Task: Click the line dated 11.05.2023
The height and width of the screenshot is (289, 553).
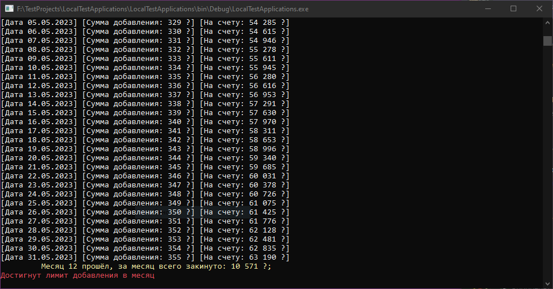Action: click(145, 77)
